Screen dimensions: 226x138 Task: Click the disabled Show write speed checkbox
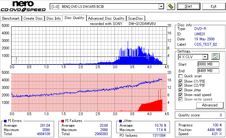[180, 99]
